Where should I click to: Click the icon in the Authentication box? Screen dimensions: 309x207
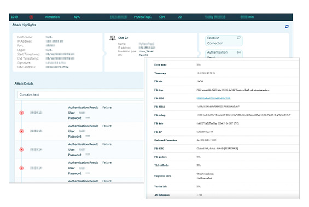pos(239,52)
